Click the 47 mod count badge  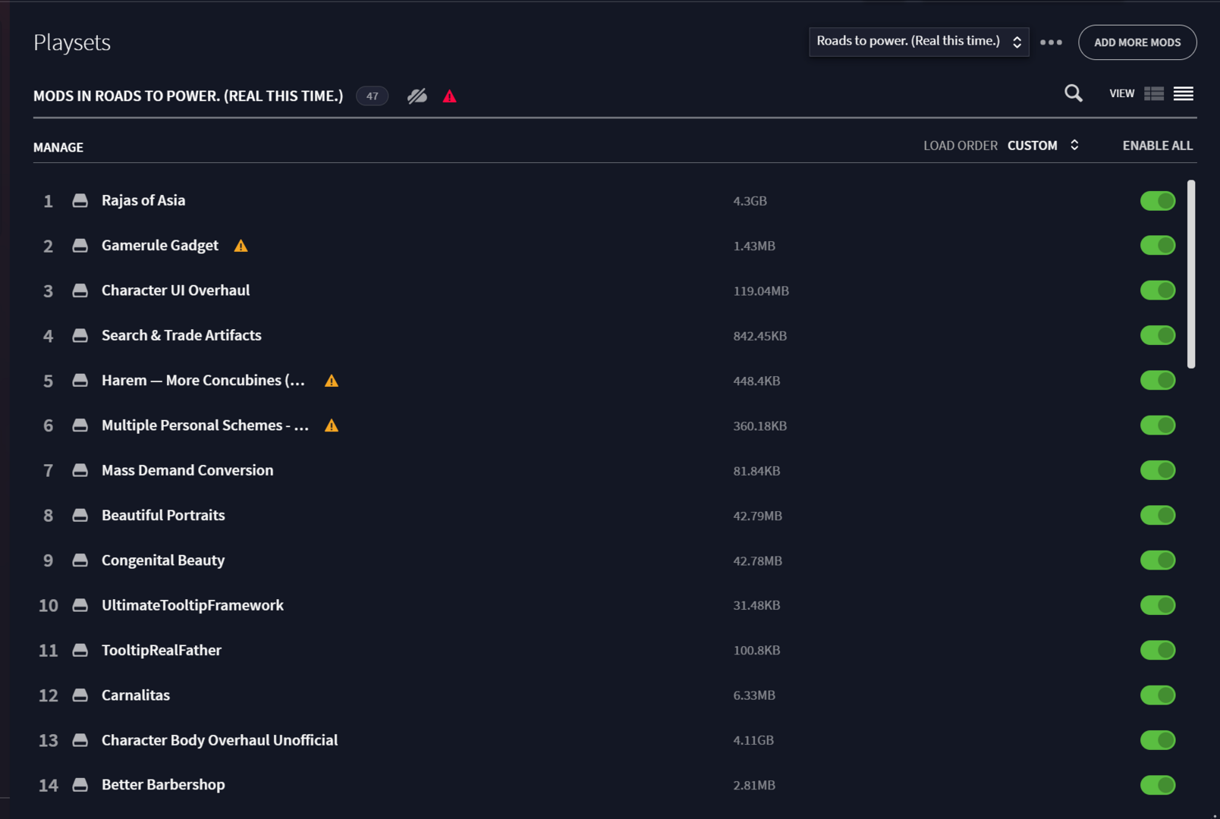click(x=372, y=96)
